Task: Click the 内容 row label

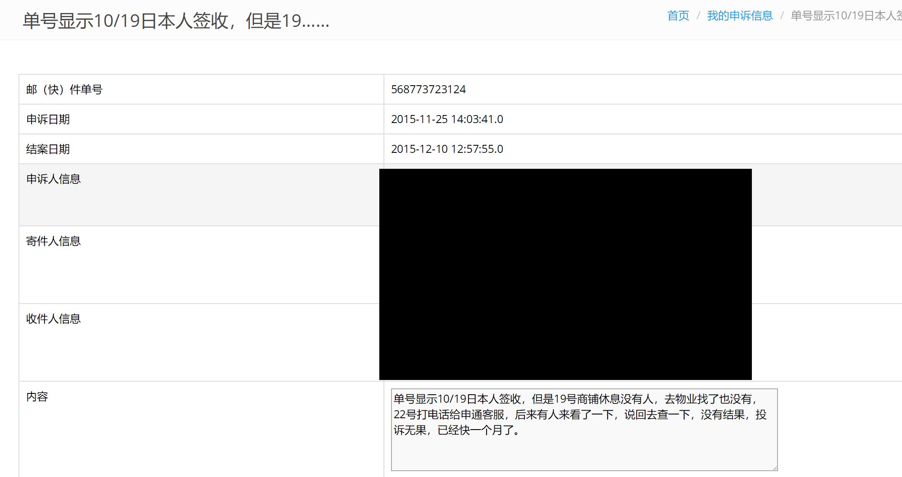Action: [37, 396]
